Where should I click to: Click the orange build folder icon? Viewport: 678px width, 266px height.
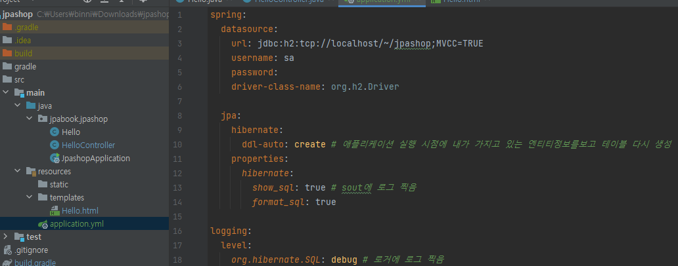(x=7, y=54)
